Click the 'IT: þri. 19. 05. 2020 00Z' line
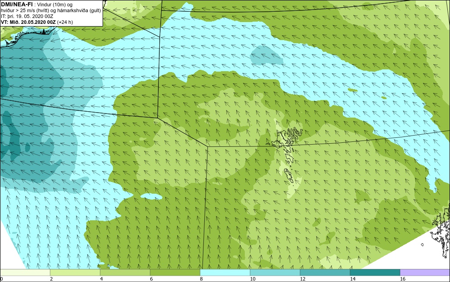This screenshot has width=450, height=282. click(x=27, y=16)
